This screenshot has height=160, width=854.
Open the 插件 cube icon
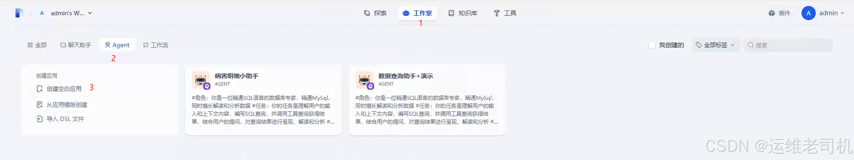click(772, 13)
